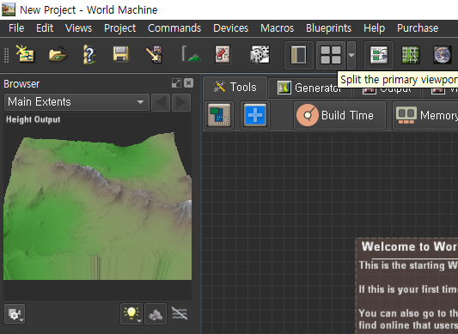
Task: Click the dice randomize icon
Action: coord(260,54)
